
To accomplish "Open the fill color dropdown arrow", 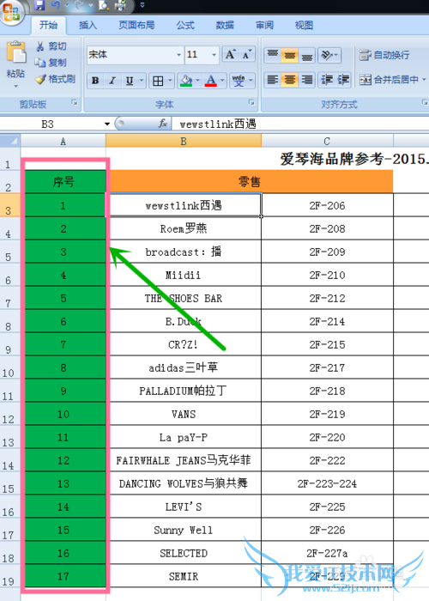I will 198,81.
